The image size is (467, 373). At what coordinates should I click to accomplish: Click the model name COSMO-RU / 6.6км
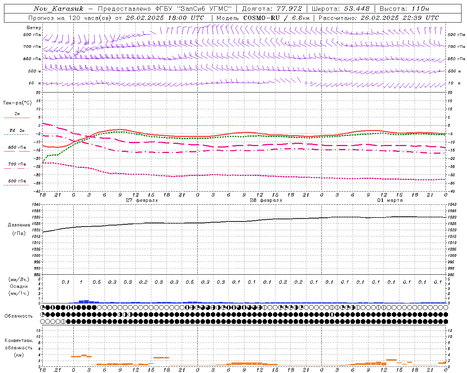click(276, 18)
